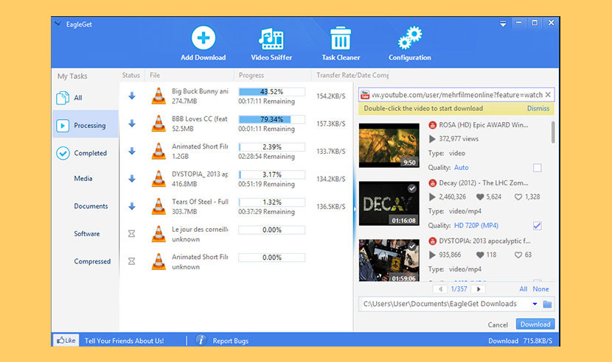Open the Task Cleaner trash icon
612x362 pixels.
[x=340, y=38]
